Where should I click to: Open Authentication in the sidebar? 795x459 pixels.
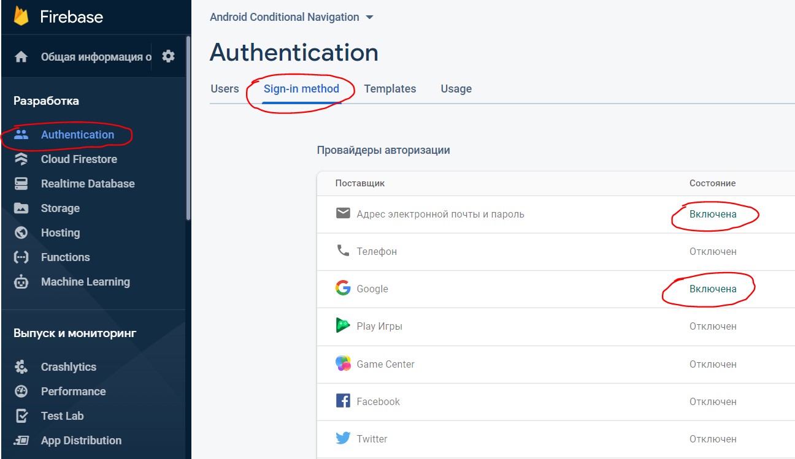(77, 134)
